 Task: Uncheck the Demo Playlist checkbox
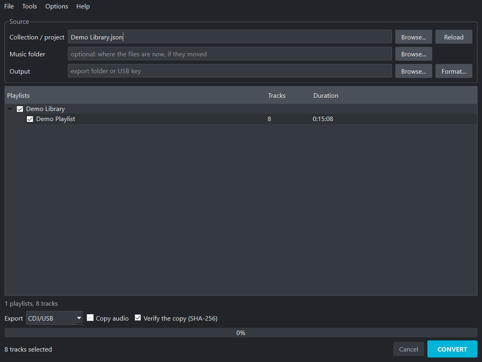click(x=30, y=119)
